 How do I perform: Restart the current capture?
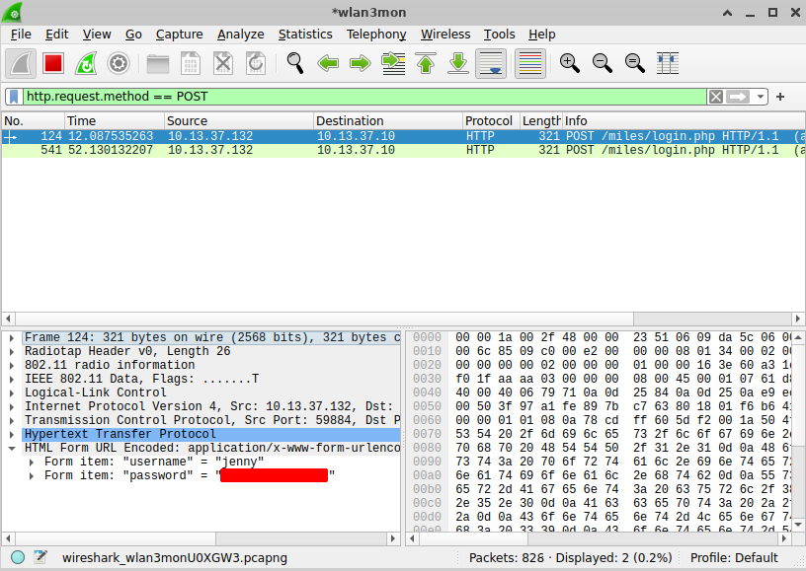(x=86, y=64)
